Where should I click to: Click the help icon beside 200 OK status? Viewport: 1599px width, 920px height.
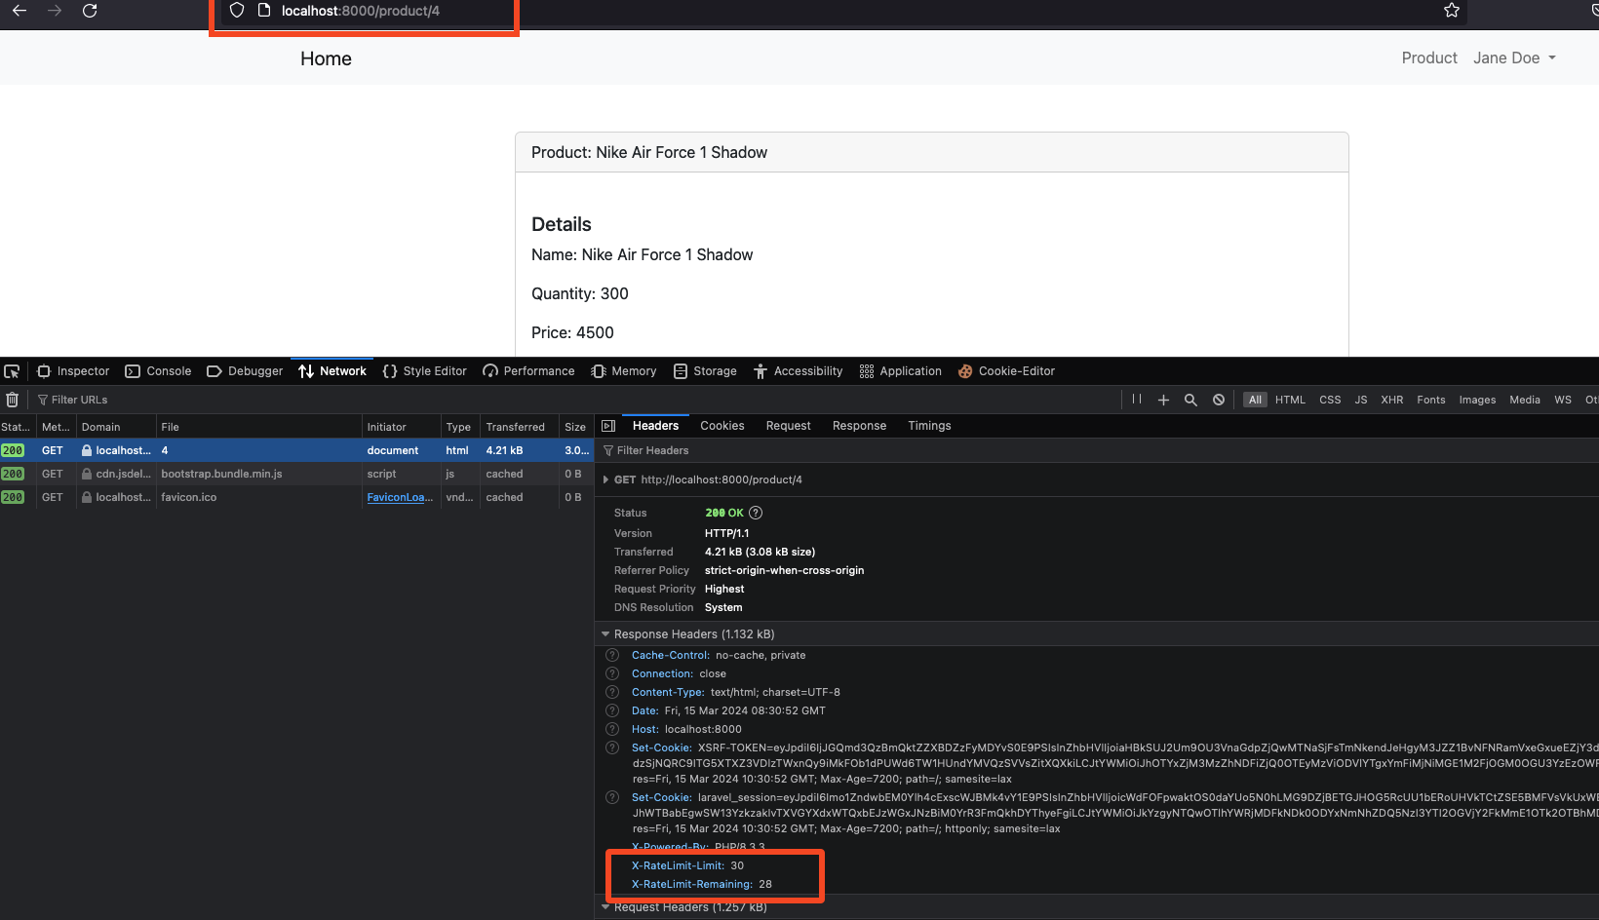[756, 513]
